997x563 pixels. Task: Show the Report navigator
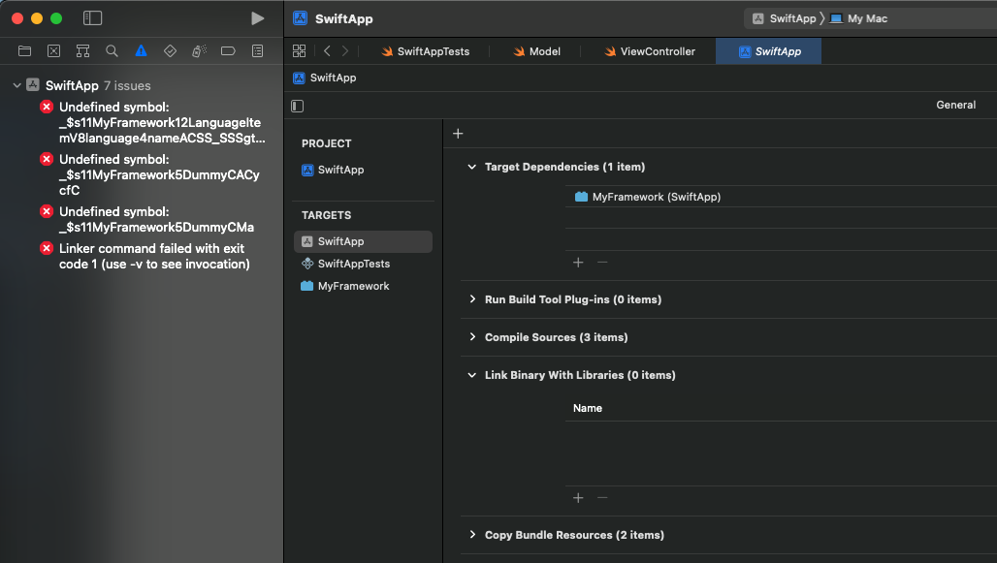tap(257, 51)
